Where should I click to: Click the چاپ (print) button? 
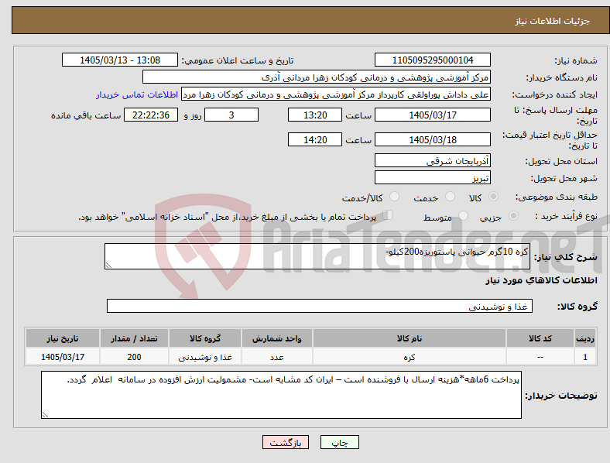tap(339, 442)
